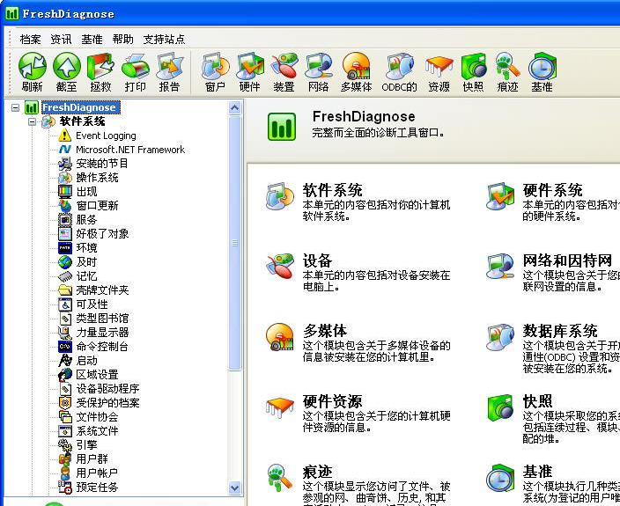
Task: Click the tree scrollbar down arrow
Action: 234,488
